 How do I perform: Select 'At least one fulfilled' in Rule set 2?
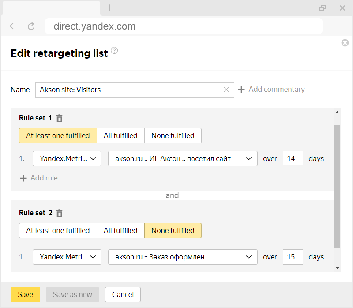tap(58, 231)
